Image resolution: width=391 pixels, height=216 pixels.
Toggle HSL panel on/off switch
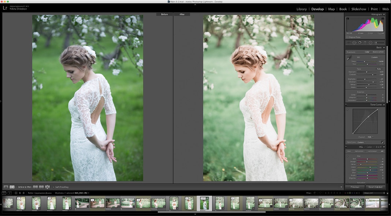point(346,147)
